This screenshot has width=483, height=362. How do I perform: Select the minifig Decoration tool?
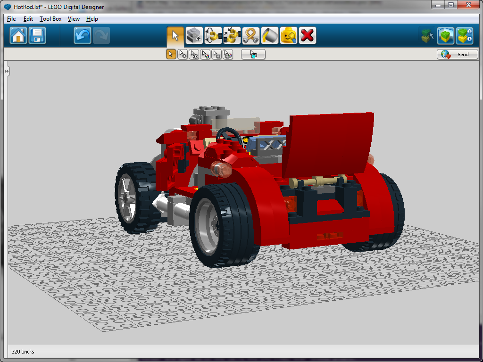coord(288,35)
